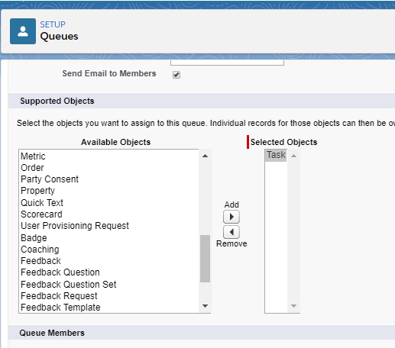
Task: Select Order in Available Objects
Action: (32, 168)
